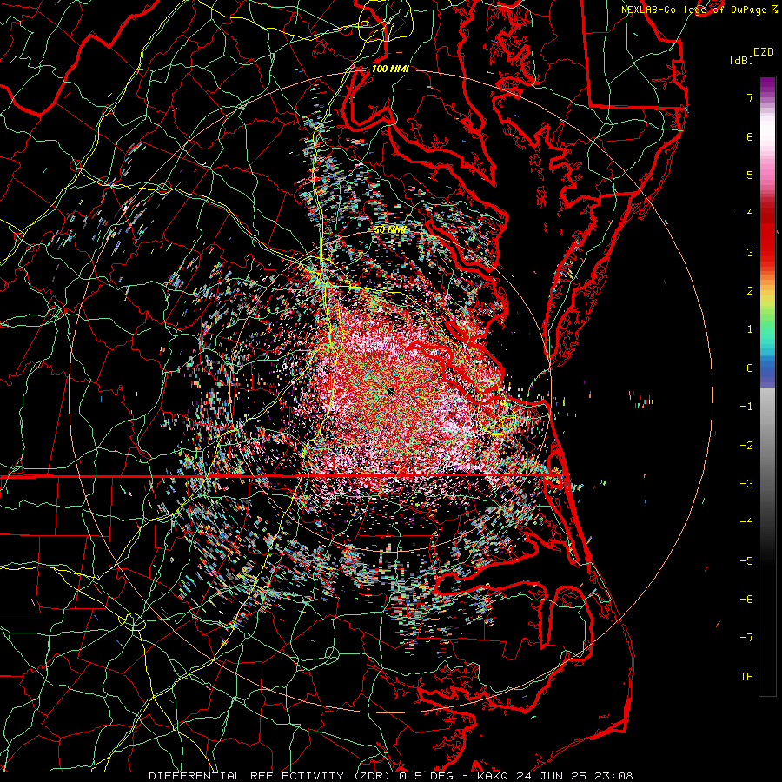Click legend value -2
782x782 pixels.
pyautogui.click(x=746, y=446)
